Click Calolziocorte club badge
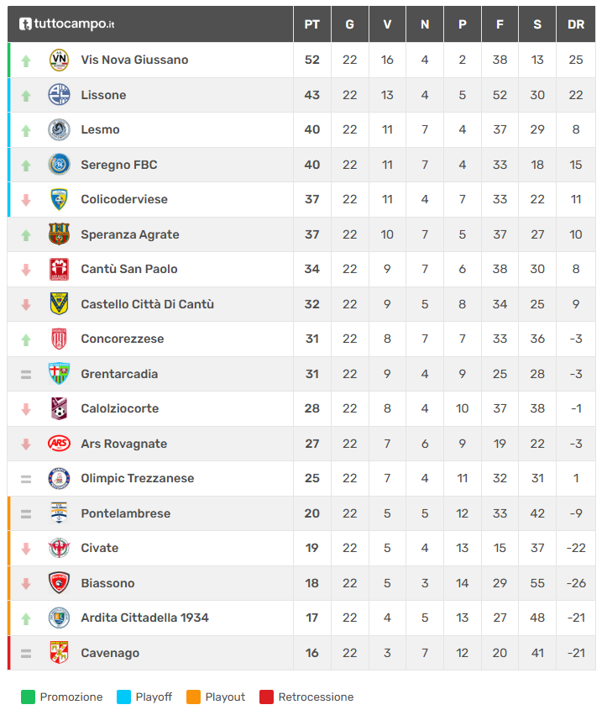Screen dimensions: 607x710 coord(59,408)
